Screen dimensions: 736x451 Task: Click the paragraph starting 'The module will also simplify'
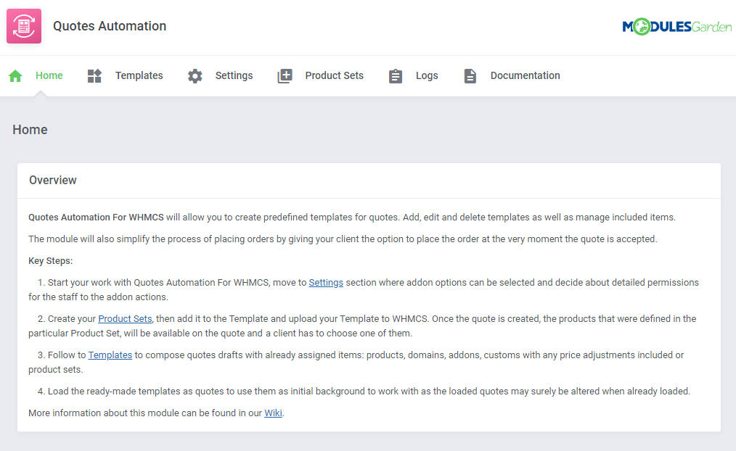[343, 239]
